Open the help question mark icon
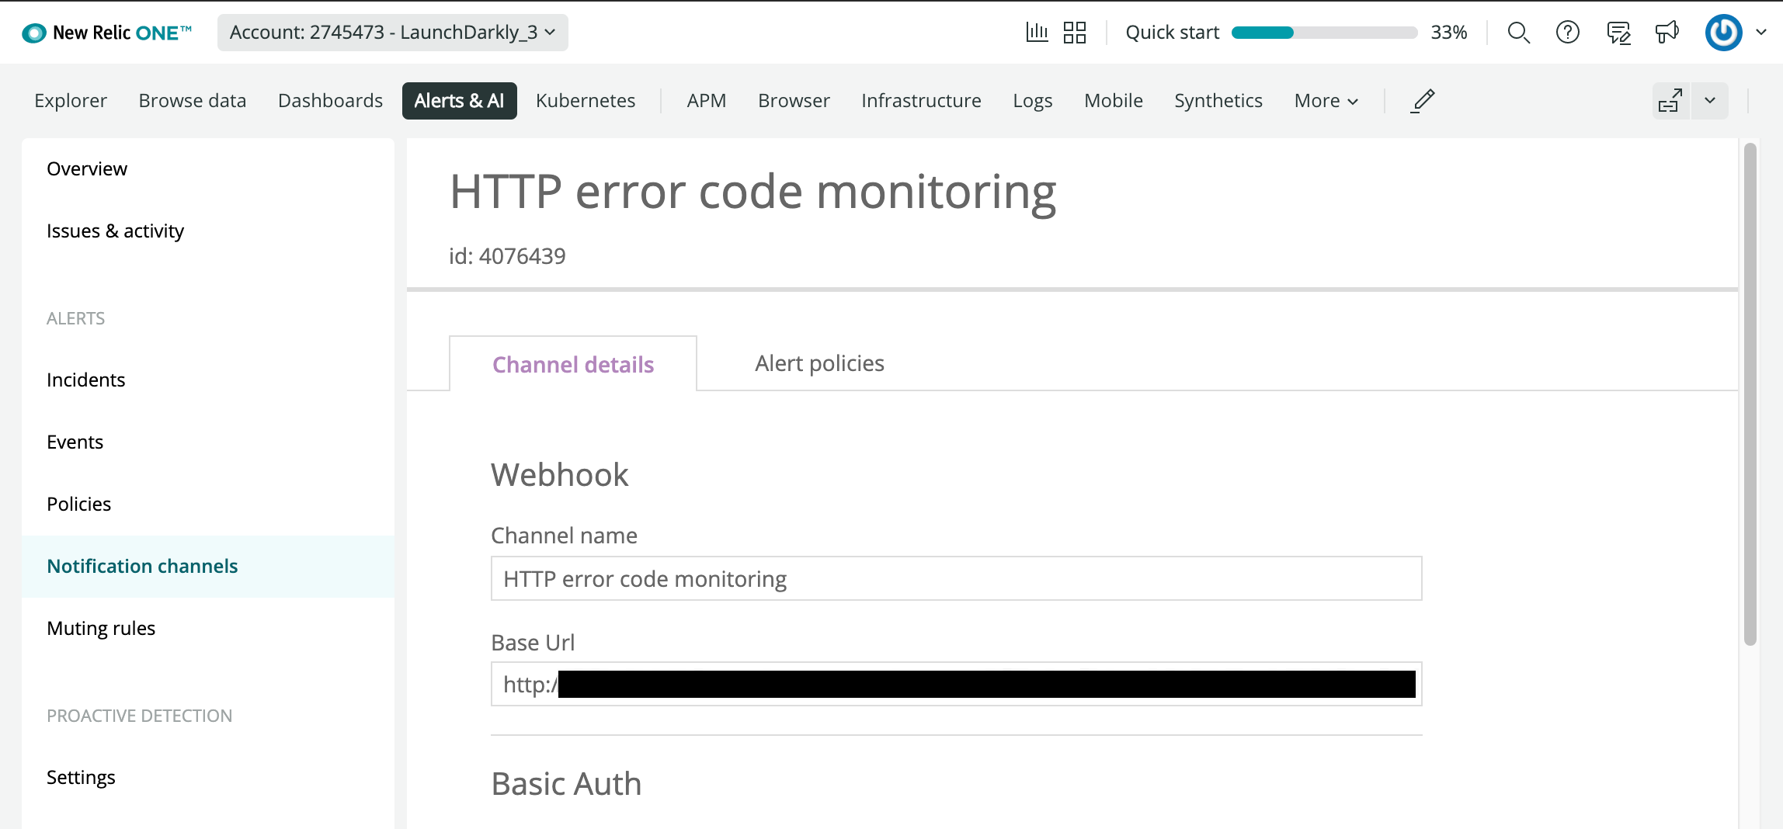 tap(1568, 33)
